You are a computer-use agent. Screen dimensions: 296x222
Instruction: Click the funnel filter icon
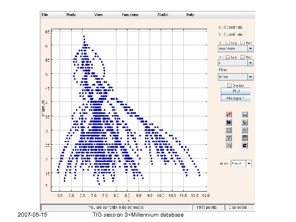pos(229,138)
